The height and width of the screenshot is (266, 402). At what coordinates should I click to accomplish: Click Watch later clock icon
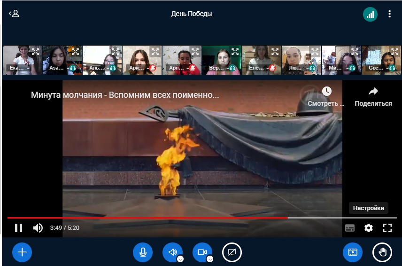[x=326, y=92]
